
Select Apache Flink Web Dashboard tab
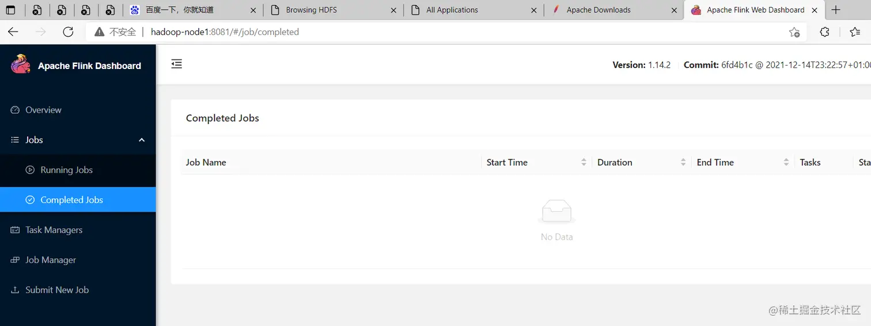point(755,10)
